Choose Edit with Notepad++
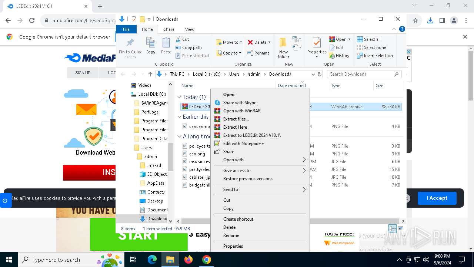Viewport: 474px width, 267px height. [260, 144]
